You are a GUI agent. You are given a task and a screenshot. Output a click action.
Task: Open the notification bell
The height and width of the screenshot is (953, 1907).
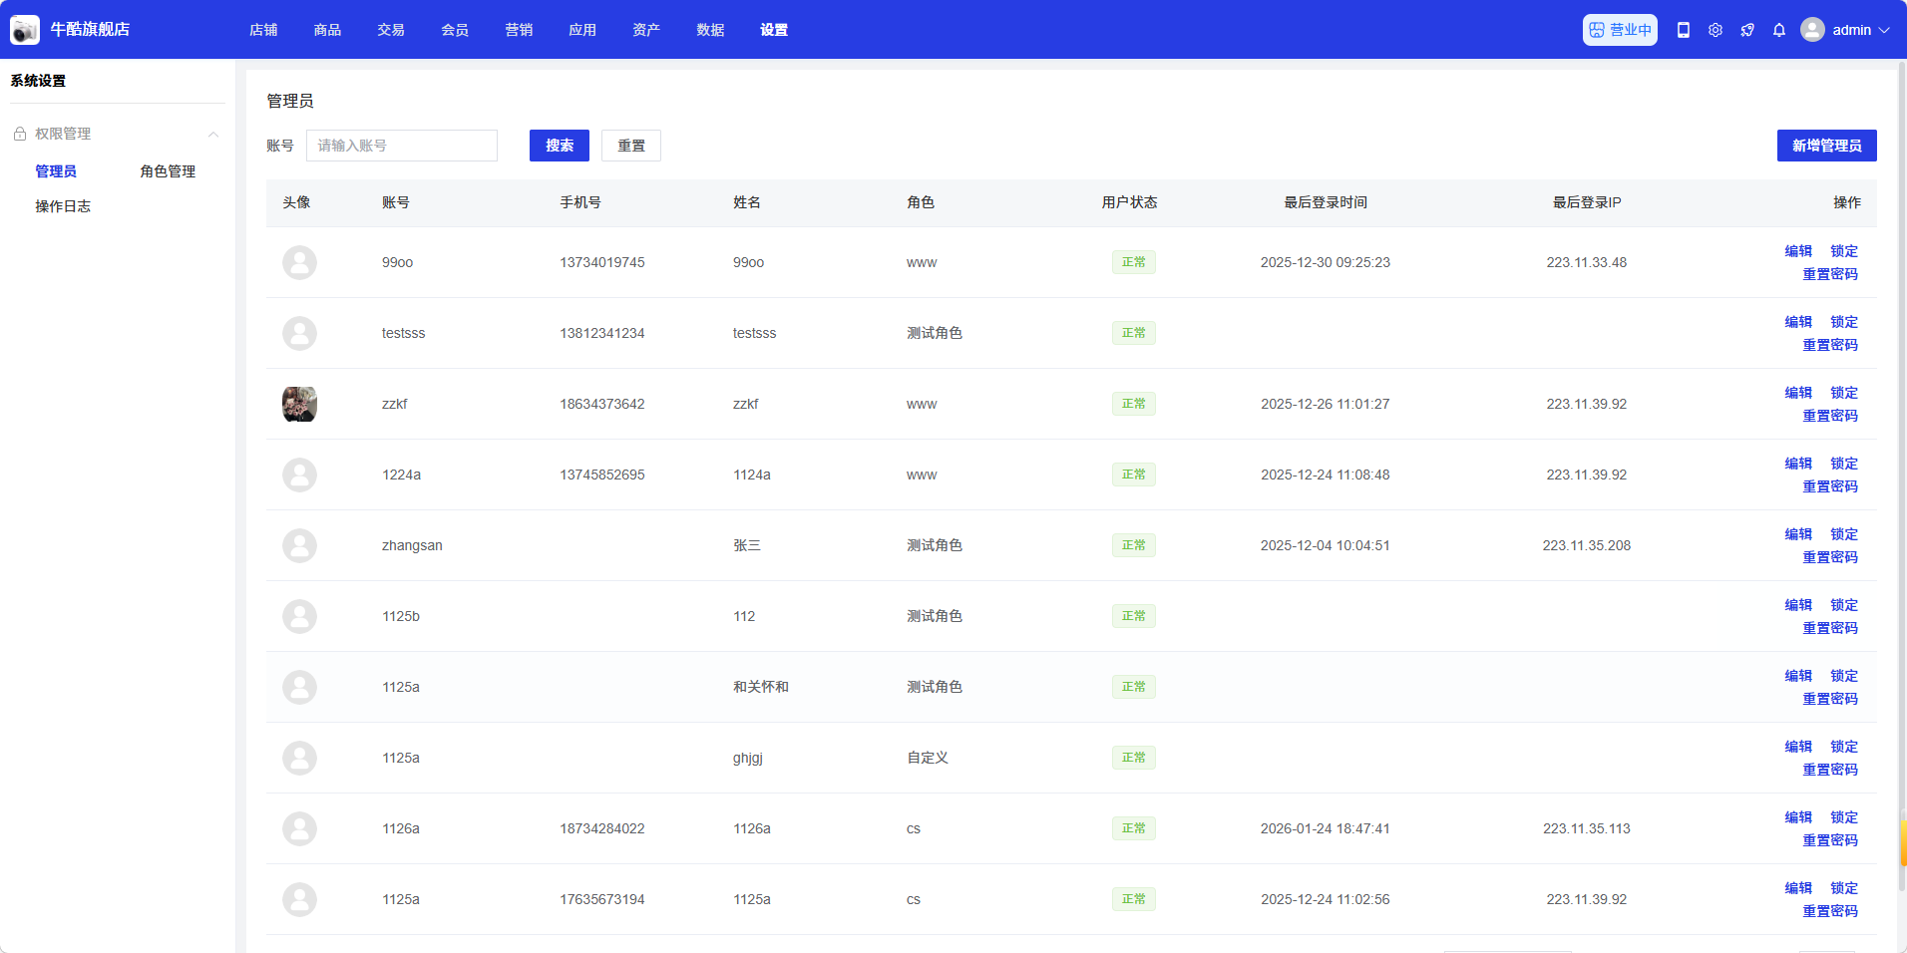tap(1779, 30)
